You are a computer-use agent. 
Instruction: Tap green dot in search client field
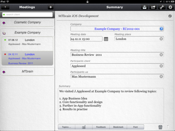coord(4,15)
